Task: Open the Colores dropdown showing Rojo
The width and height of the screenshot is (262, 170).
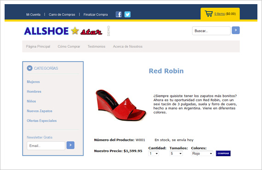Action: 202,153
